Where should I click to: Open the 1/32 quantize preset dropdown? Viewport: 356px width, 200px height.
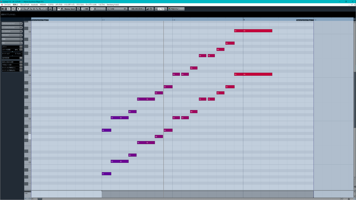(117, 9)
